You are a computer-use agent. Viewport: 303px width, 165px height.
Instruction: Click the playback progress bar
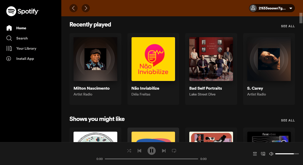pyautogui.click(x=152, y=159)
